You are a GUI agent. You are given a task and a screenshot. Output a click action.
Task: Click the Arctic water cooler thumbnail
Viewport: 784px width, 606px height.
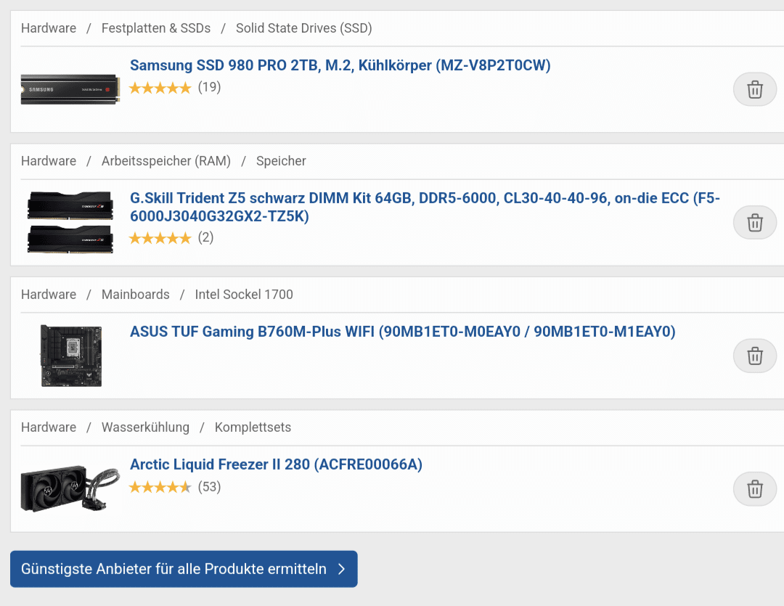pos(70,488)
